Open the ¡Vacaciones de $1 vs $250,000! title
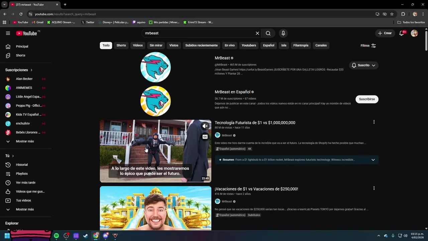The width and height of the screenshot is (428, 241). [256, 189]
